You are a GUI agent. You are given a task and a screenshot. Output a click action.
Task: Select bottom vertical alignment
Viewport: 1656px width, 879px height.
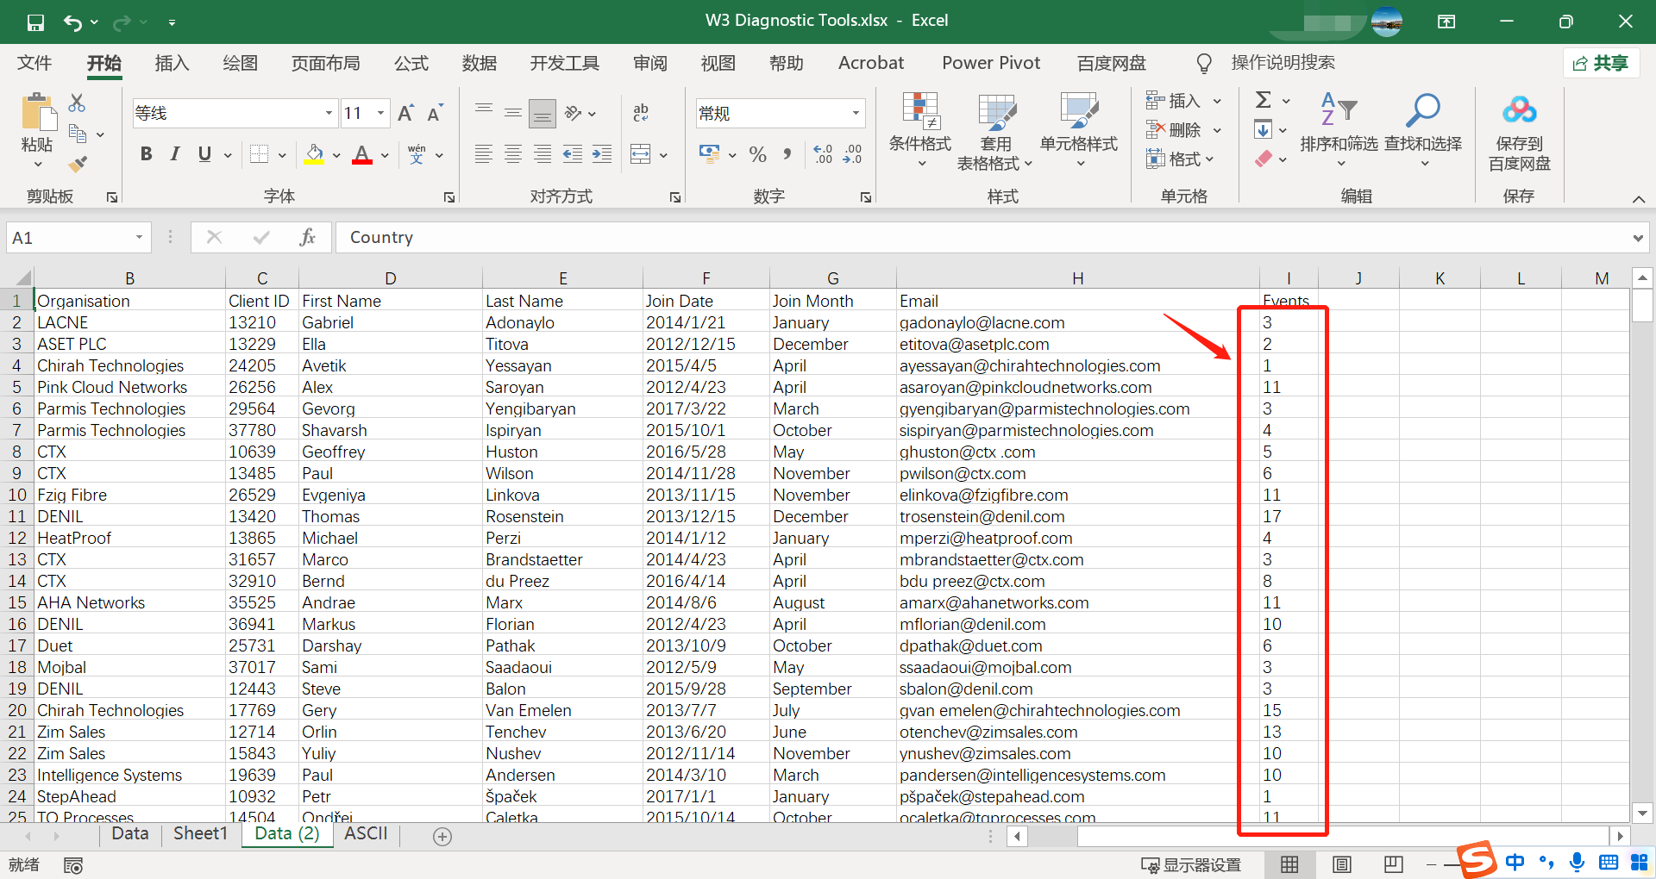pyautogui.click(x=543, y=113)
